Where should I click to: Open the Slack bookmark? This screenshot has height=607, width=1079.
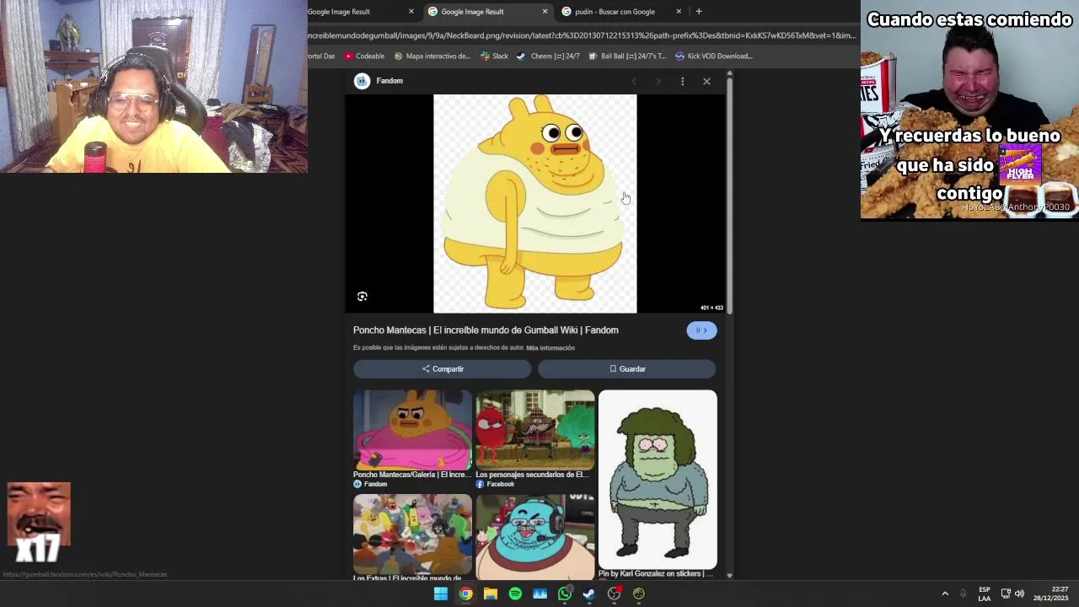pos(495,56)
